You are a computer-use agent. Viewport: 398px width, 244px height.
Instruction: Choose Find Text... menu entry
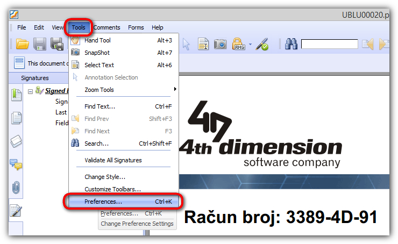coord(124,106)
